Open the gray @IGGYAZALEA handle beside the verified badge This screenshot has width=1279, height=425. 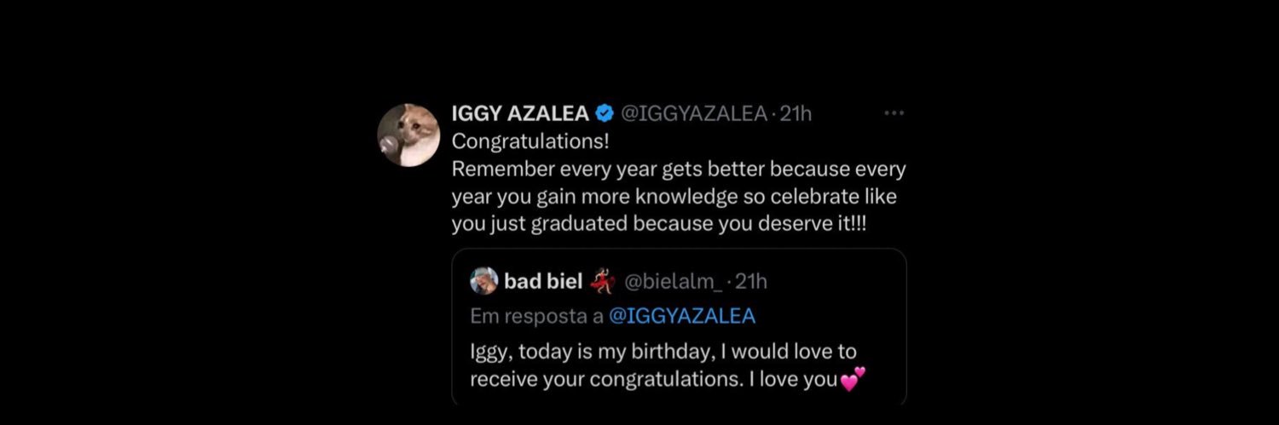pos(693,114)
